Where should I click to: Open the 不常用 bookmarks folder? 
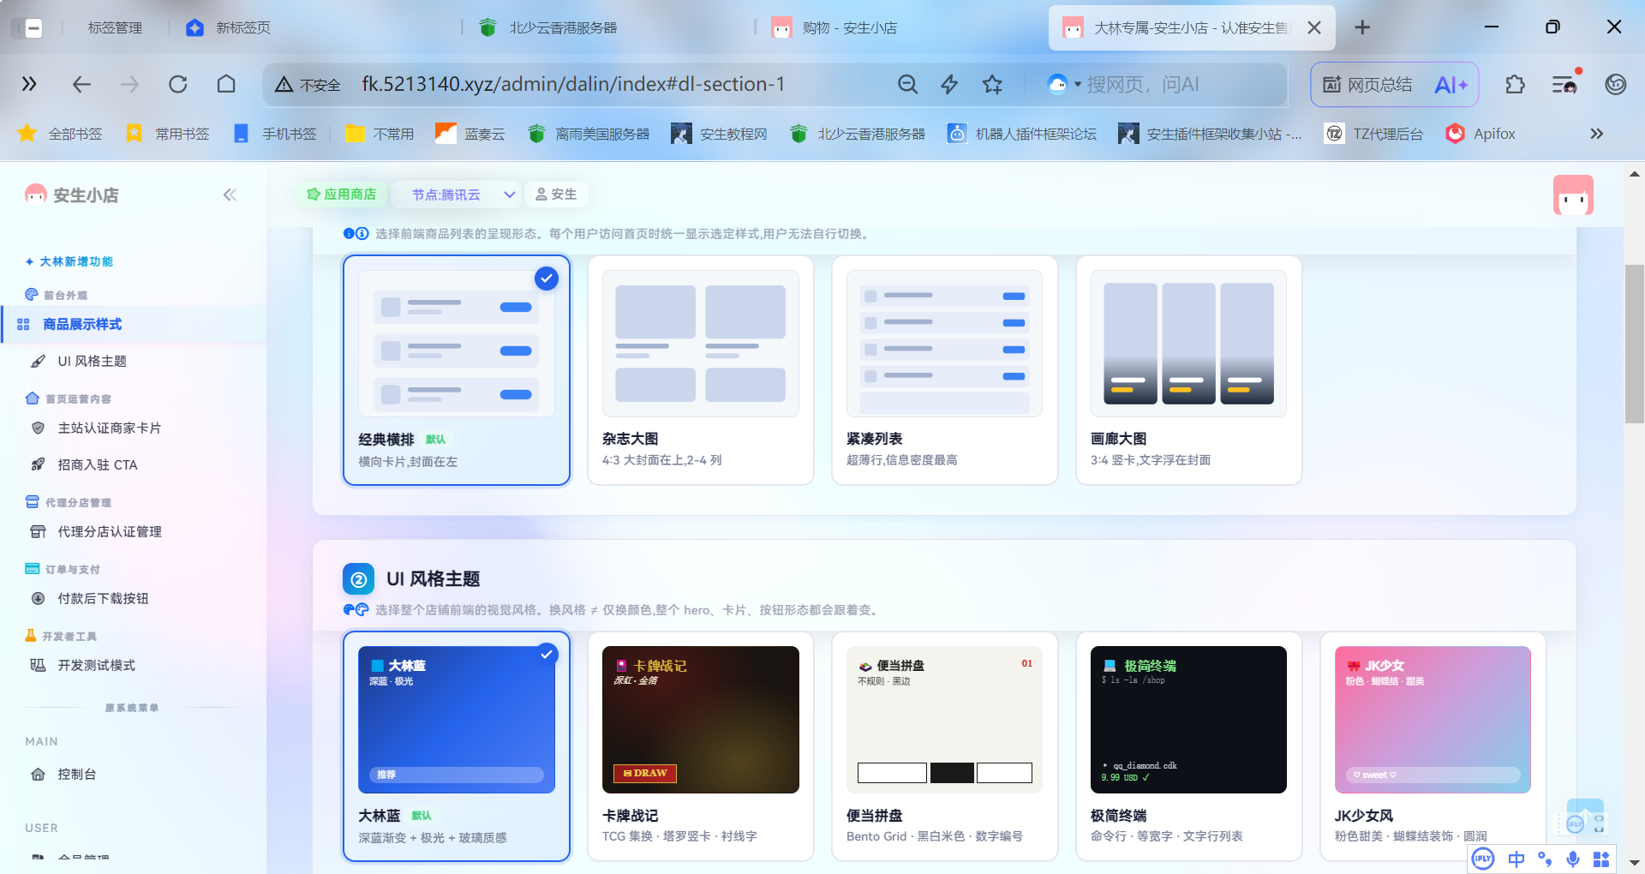click(380, 134)
